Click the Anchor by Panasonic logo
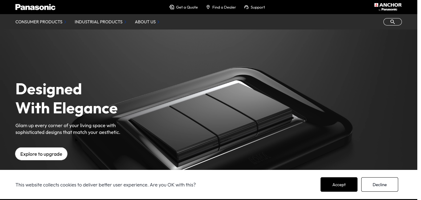Image resolution: width=421 pixels, height=200 pixels. [388, 7]
